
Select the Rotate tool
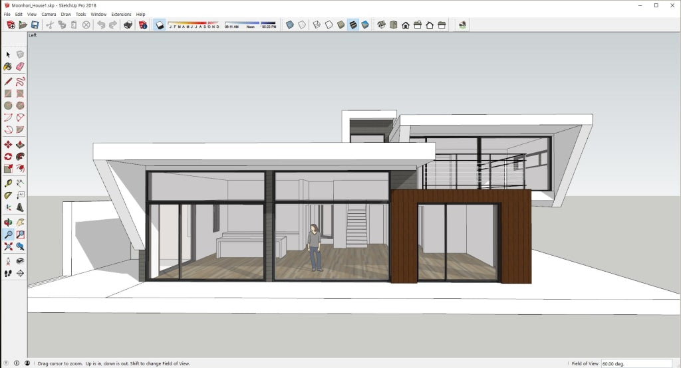8,157
